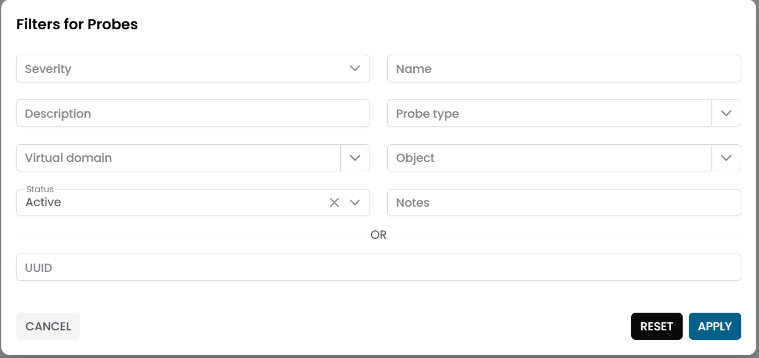The image size is (759, 358).
Task: Click the Filters for Probes heading
Action: (x=77, y=24)
